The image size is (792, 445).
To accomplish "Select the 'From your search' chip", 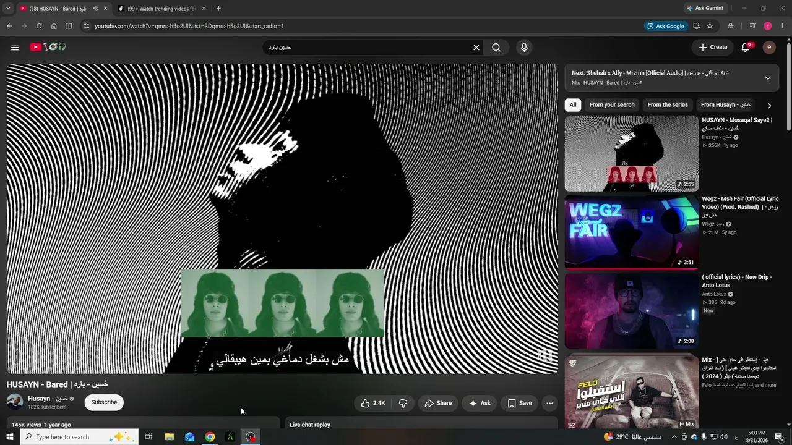I will [612, 104].
